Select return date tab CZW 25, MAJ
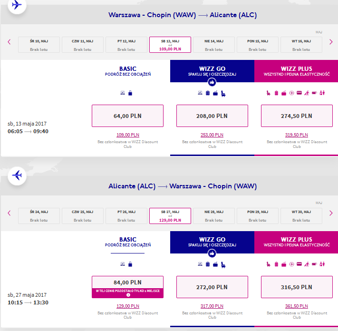 click(83, 216)
